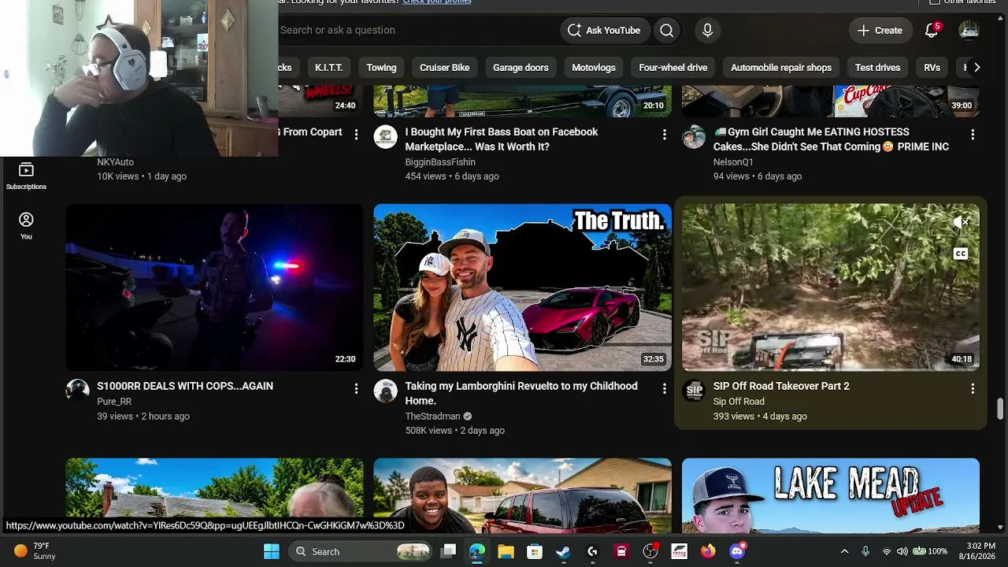Open Logitech G Hub from taskbar

592,551
